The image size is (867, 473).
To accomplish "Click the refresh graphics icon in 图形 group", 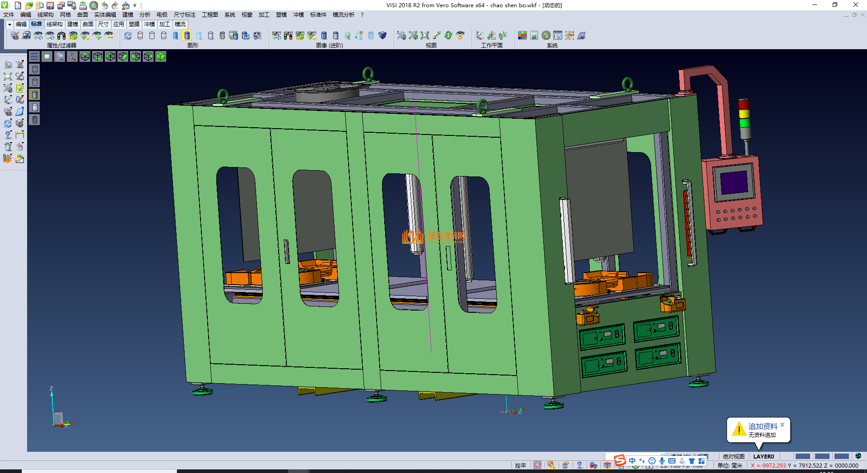I will (128, 35).
